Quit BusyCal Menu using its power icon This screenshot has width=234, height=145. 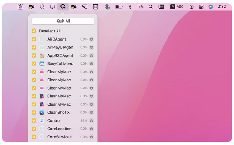click(x=92, y=64)
